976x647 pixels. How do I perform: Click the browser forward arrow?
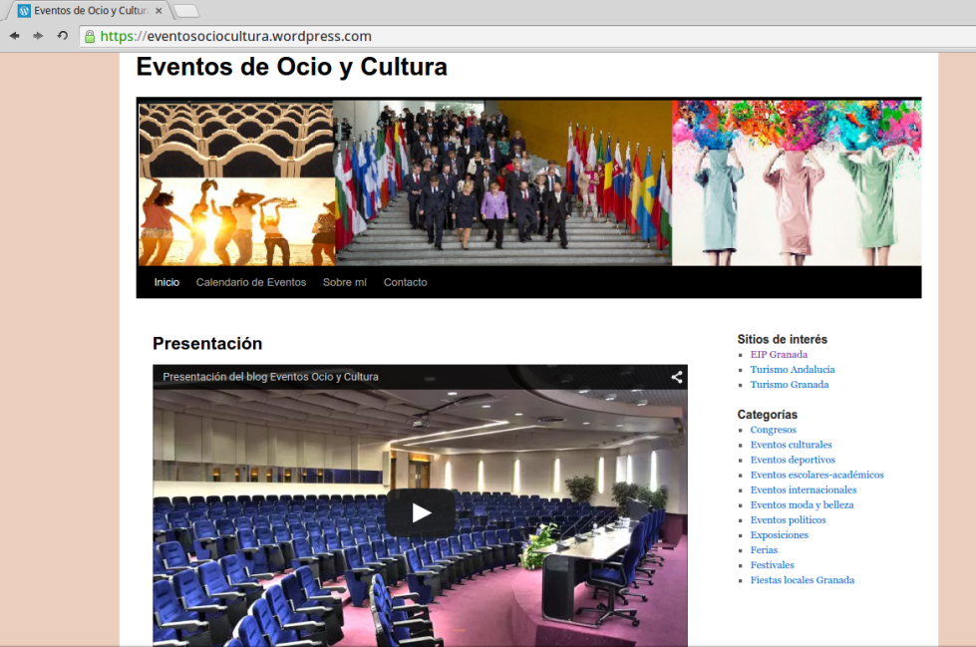[x=38, y=36]
